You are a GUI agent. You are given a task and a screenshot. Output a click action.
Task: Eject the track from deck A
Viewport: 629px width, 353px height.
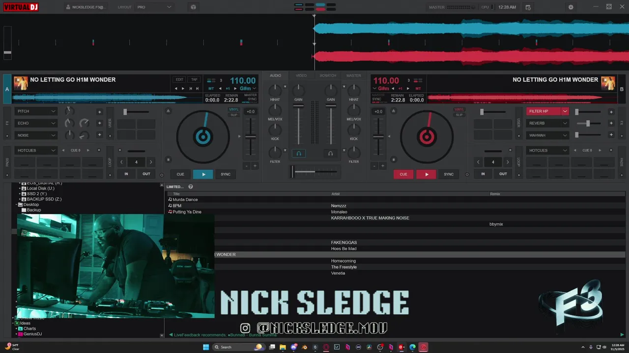click(168, 111)
